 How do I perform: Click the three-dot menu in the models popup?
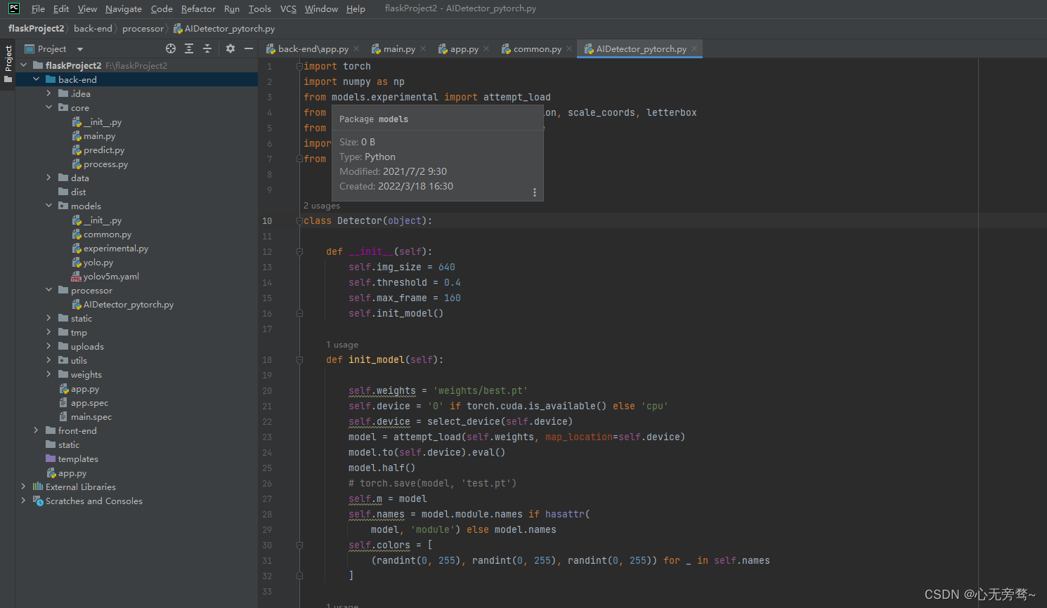pos(534,191)
